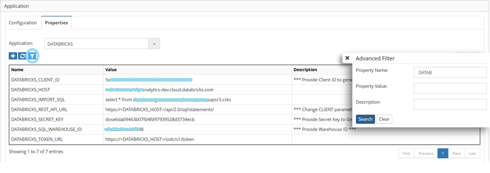Click the 'Provide Secret Key' description cell
This screenshot has width=490, height=173.
(x=323, y=119)
